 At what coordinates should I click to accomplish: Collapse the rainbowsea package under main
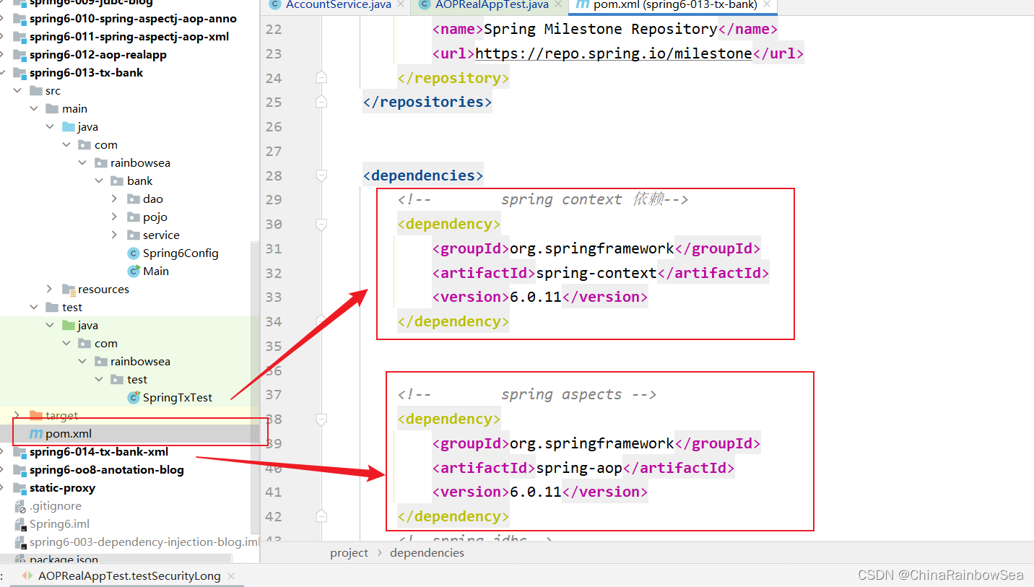(x=82, y=162)
